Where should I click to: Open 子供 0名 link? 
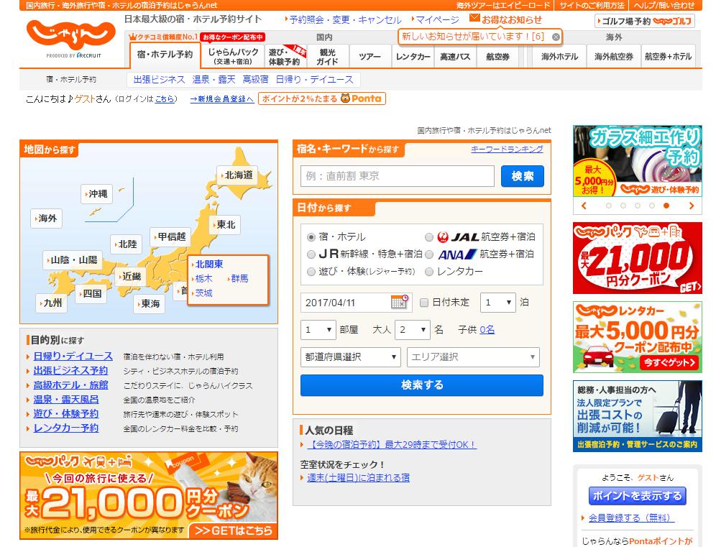tap(487, 330)
